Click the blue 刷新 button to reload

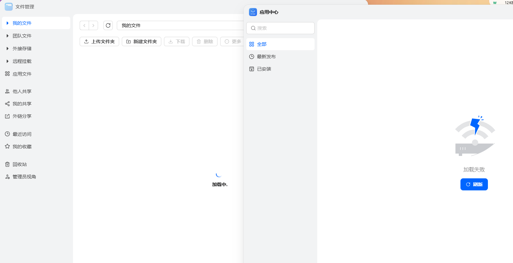(474, 184)
